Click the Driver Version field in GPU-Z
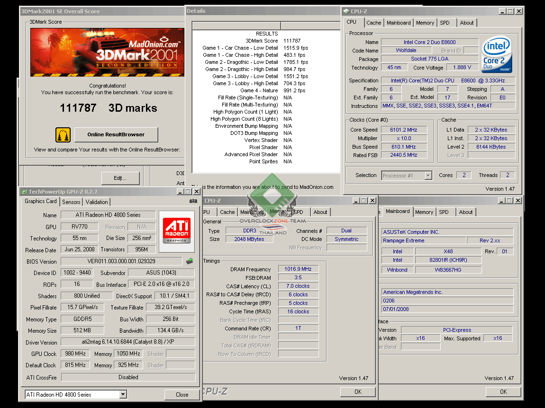The image size is (545, 408). [128, 342]
